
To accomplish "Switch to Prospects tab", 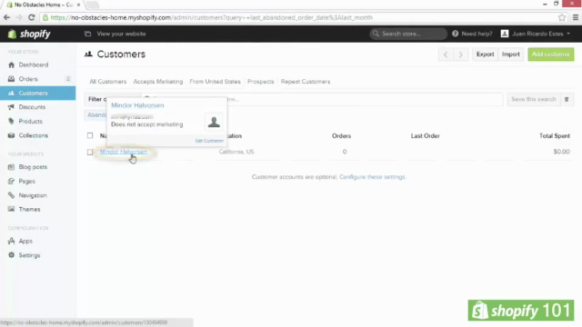I will 261,82.
